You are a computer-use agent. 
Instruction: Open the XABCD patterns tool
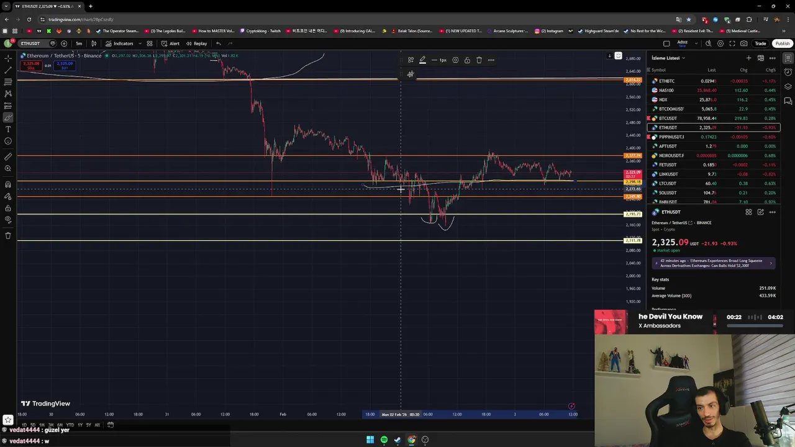click(8, 93)
